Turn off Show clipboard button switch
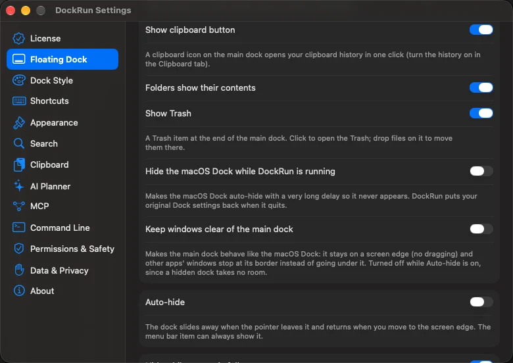The width and height of the screenshot is (513, 363). click(481, 30)
